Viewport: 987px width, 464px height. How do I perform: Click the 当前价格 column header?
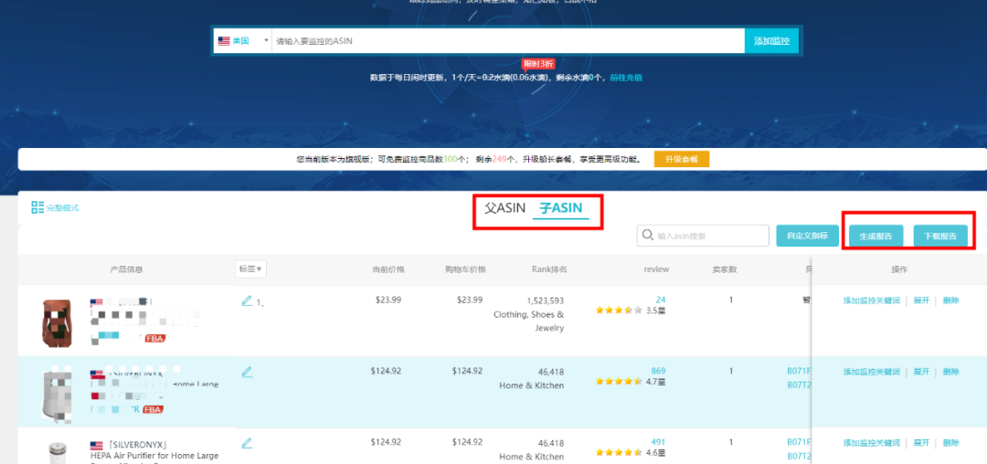click(388, 269)
